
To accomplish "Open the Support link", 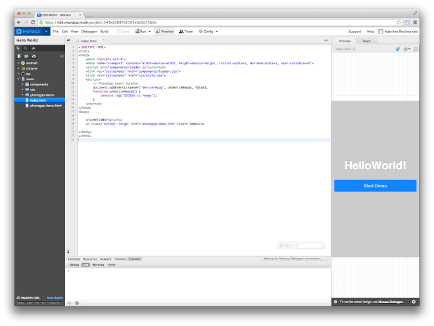I will pyautogui.click(x=355, y=31).
